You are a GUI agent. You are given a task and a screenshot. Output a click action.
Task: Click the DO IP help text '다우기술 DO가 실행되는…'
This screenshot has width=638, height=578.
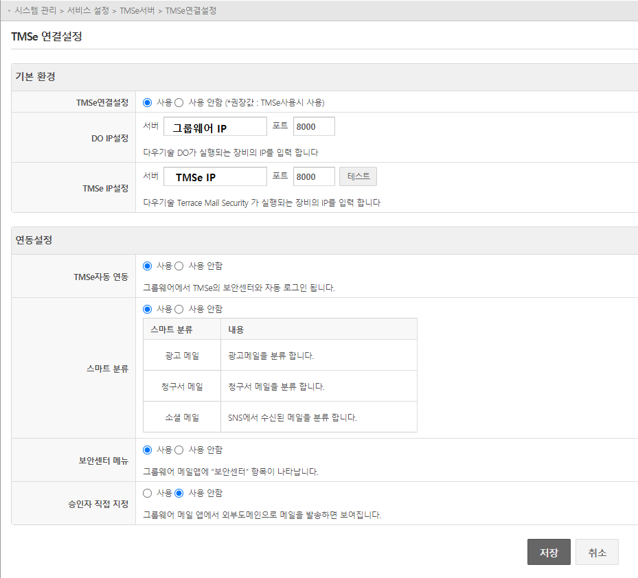click(x=231, y=152)
